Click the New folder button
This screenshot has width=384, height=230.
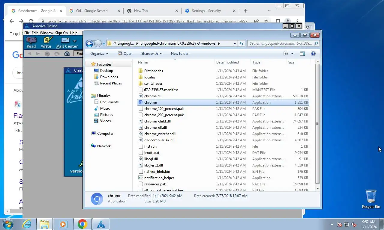pos(180,54)
